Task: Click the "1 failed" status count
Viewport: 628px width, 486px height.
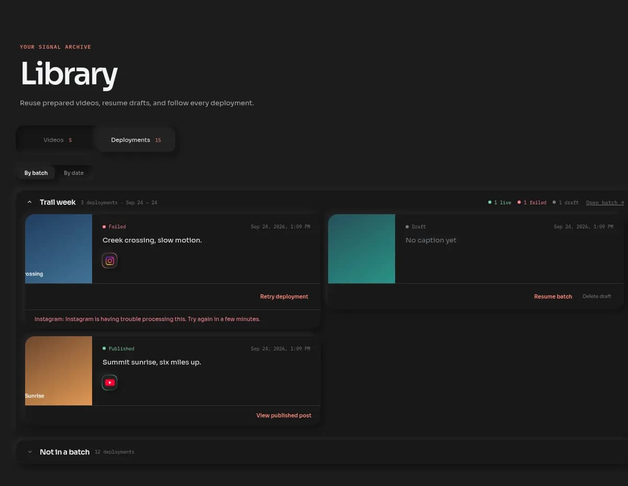Action: click(532, 203)
